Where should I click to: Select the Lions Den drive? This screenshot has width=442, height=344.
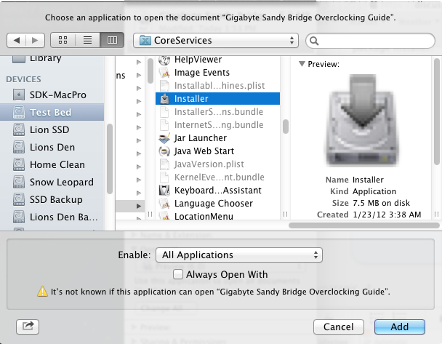pos(52,147)
